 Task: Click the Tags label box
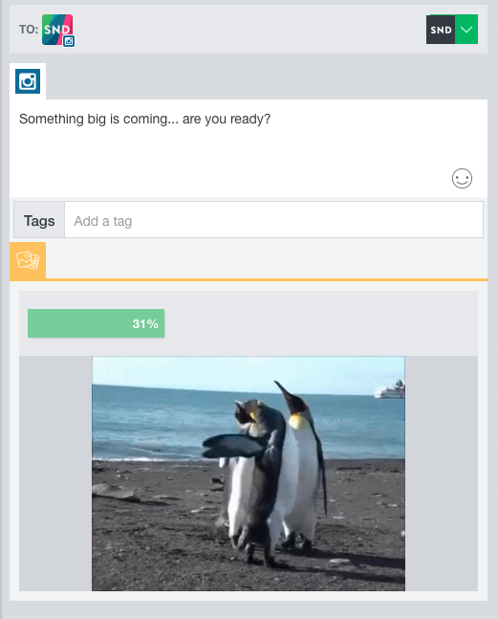39,220
